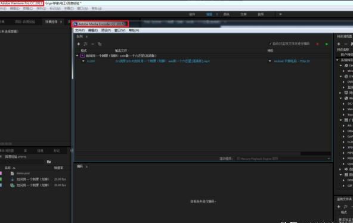The height and width of the screenshot is (223, 353).
Task: Click plus icon in Watch Folders panel
Action: pyautogui.click(x=339, y=206)
